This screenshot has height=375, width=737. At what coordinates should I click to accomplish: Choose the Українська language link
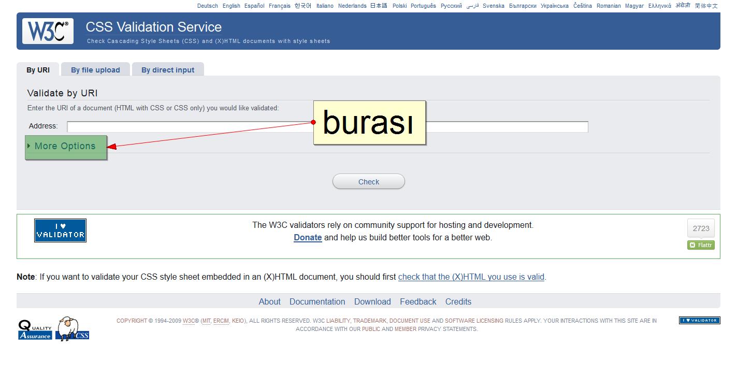[555, 6]
